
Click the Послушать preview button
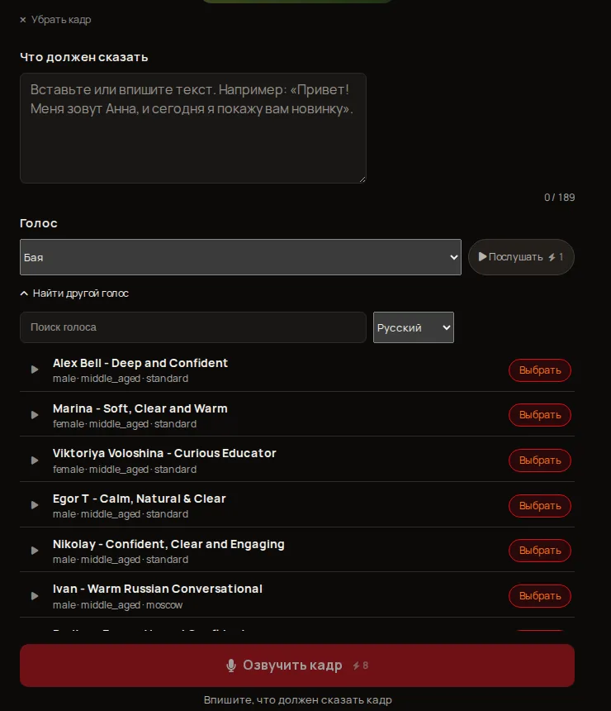521,257
